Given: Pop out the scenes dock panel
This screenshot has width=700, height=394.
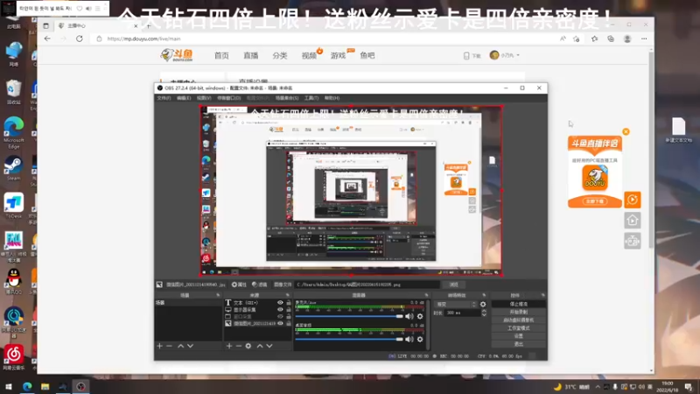Looking at the screenshot, I should coord(218,295).
